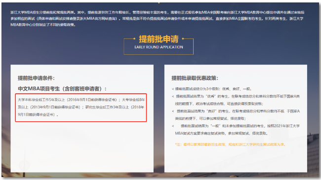Click the orange *注 footnote text
321x180 pixels.
(x=231, y=144)
